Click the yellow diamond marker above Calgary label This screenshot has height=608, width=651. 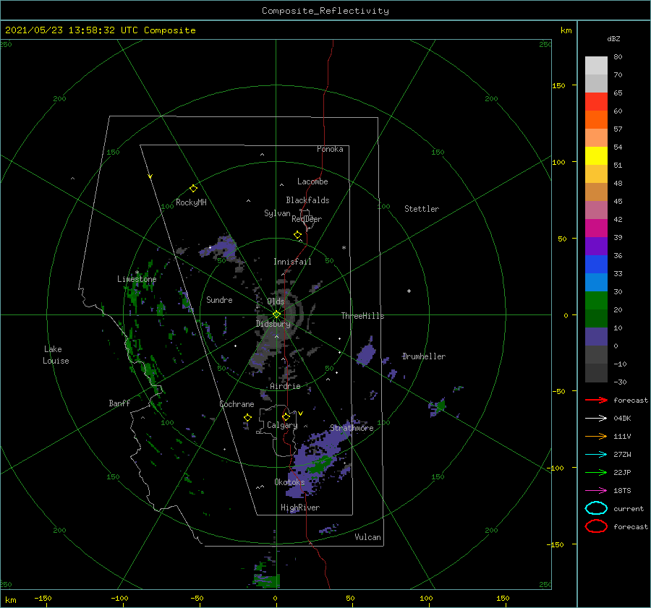[286, 416]
